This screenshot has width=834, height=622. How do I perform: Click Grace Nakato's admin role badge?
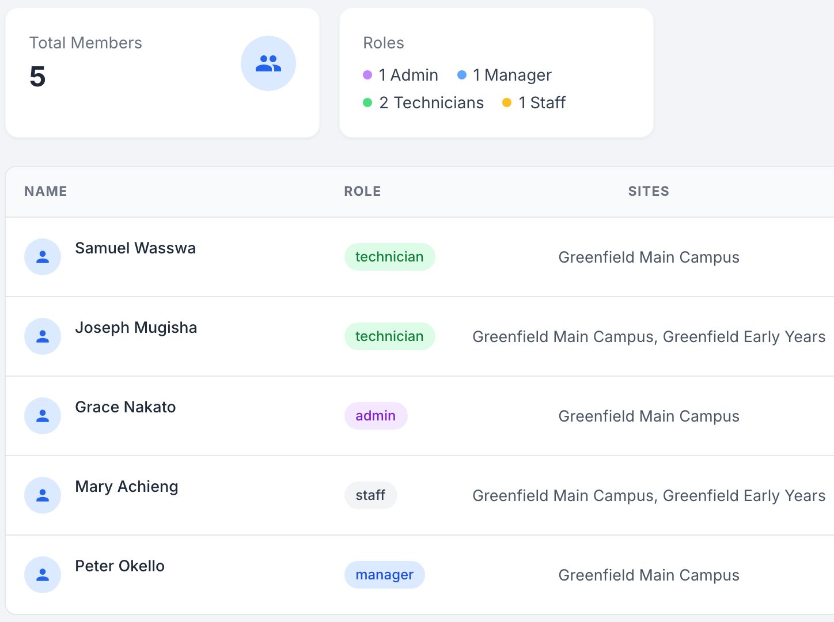376,416
